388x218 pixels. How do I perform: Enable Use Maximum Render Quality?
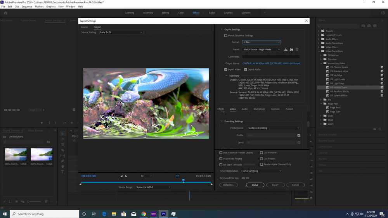pyautogui.click(x=221, y=153)
